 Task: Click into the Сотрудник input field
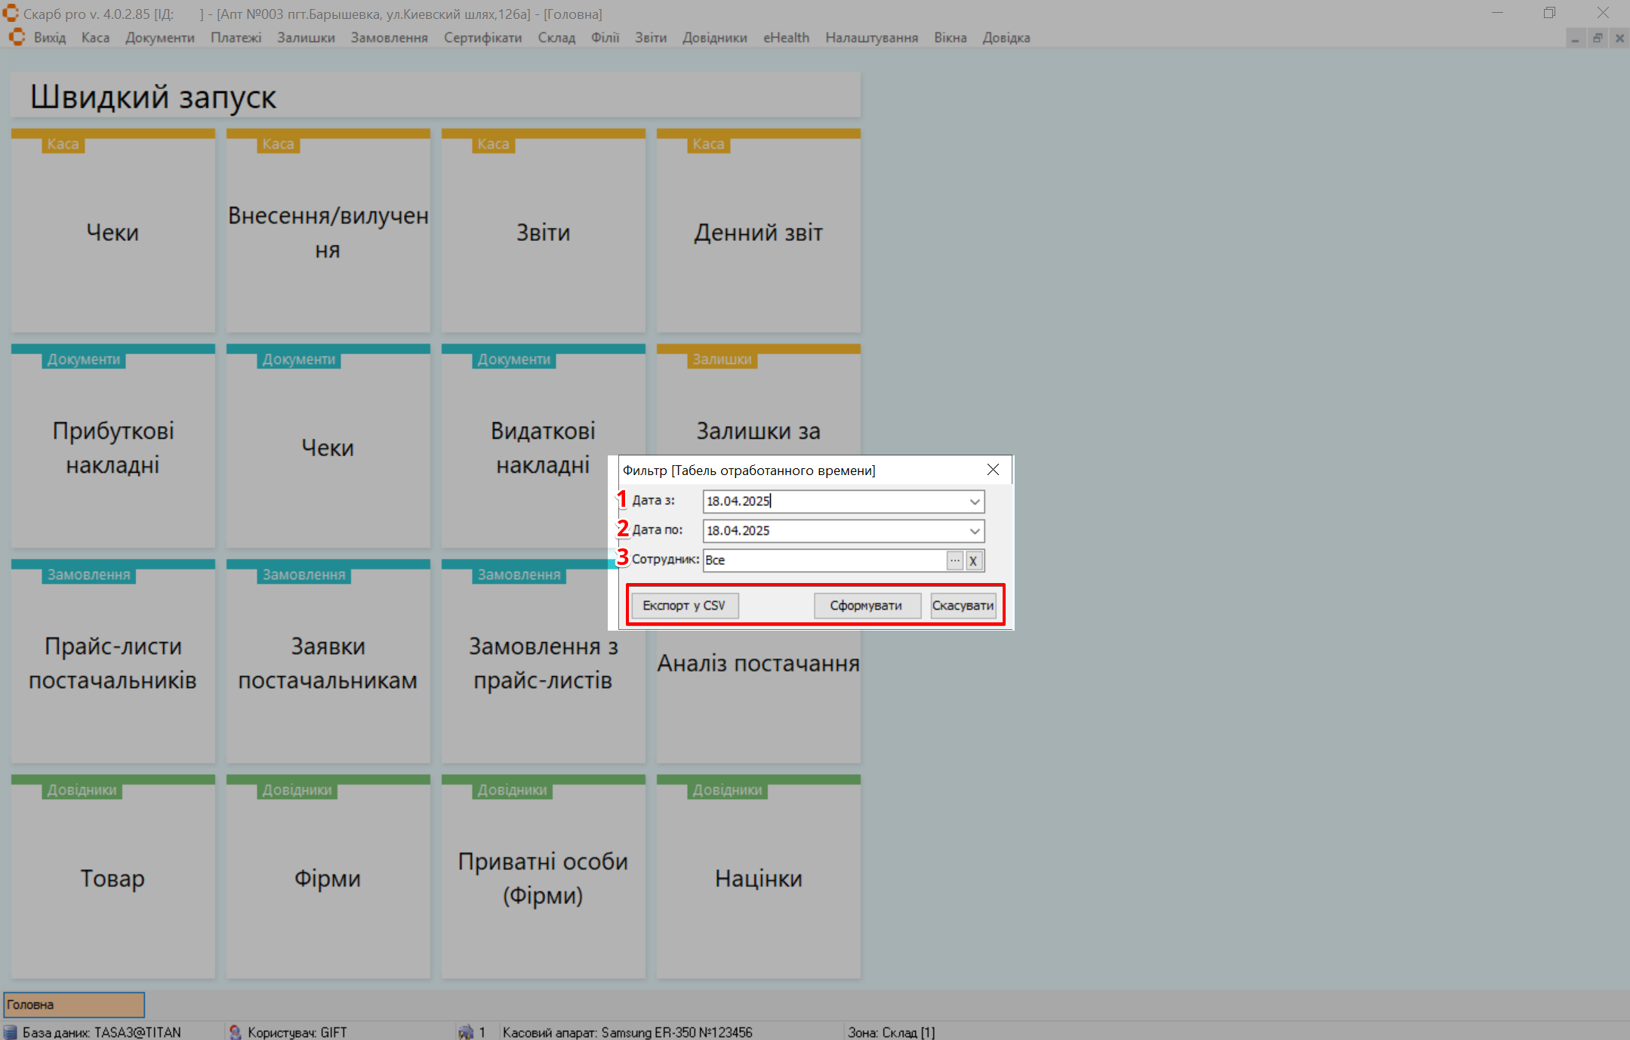pos(823,560)
